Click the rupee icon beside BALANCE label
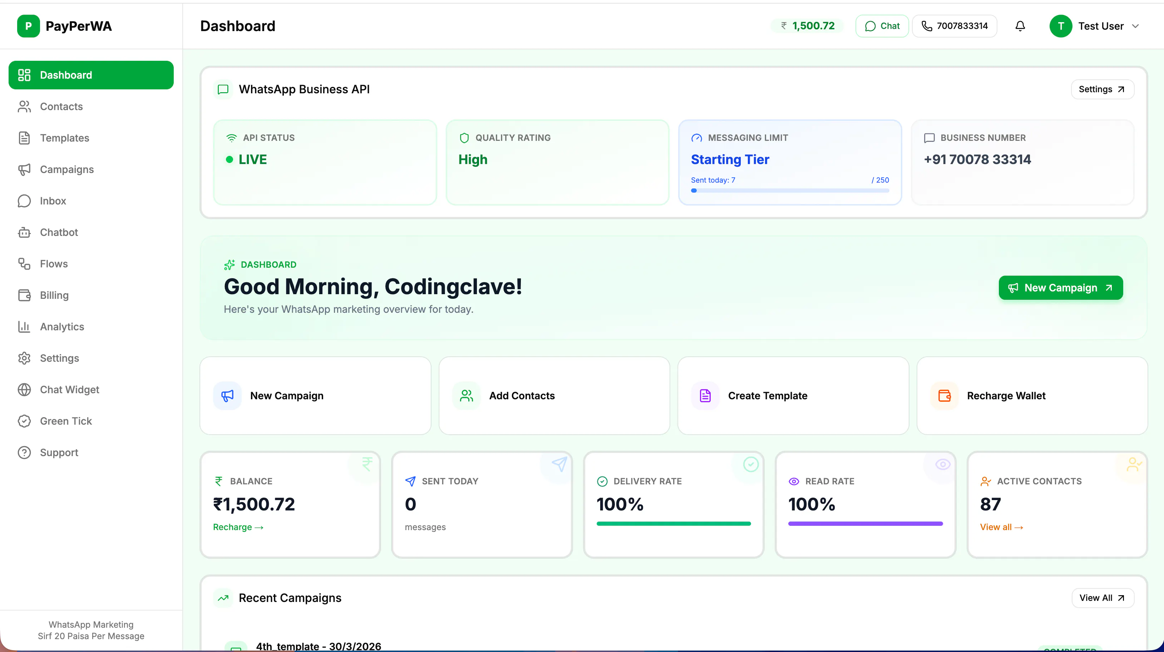1164x652 pixels. coord(219,481)
